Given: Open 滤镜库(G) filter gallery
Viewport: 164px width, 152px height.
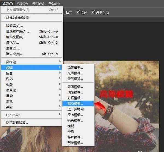Looking at the screenshot, I should [x=14, y=26].
